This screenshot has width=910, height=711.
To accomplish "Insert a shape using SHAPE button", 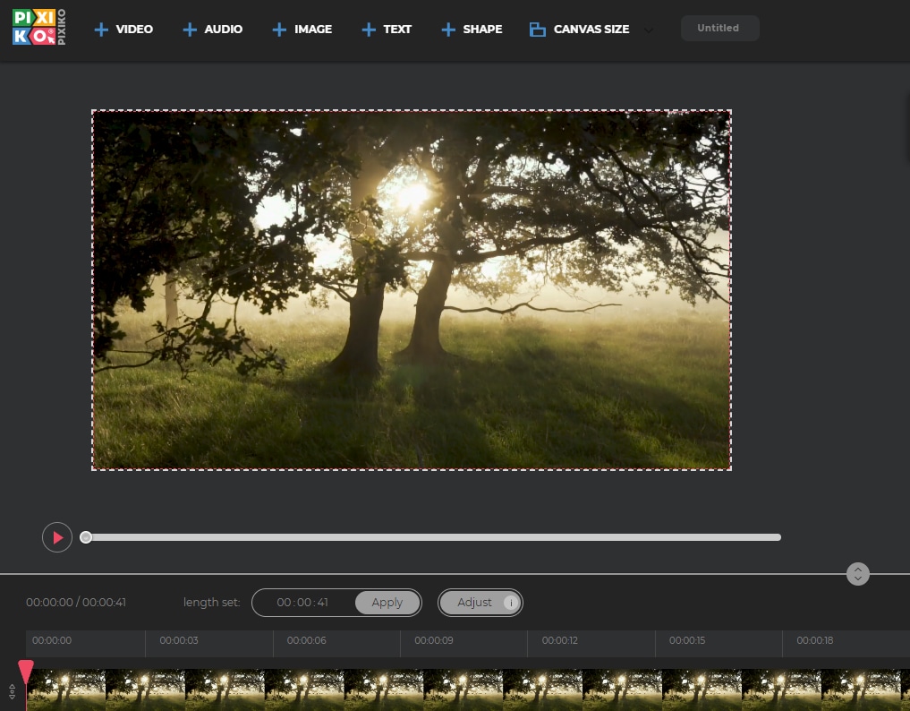I will 472,29.
